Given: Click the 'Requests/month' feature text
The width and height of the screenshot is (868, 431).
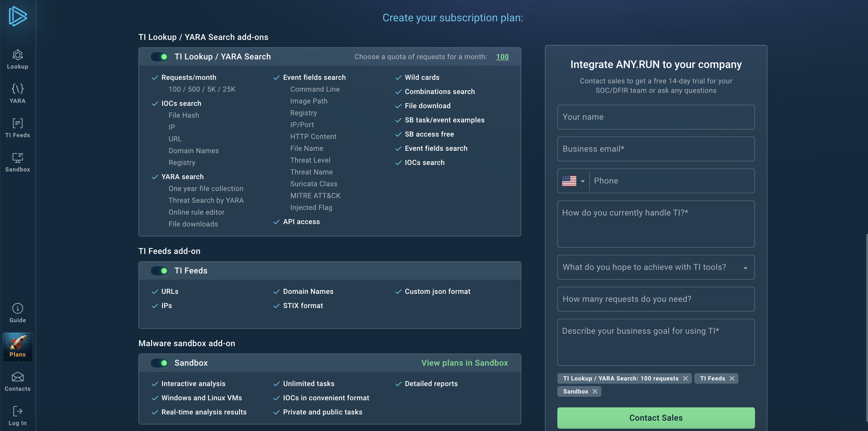Looking at the screenshot, I should 189,77.
